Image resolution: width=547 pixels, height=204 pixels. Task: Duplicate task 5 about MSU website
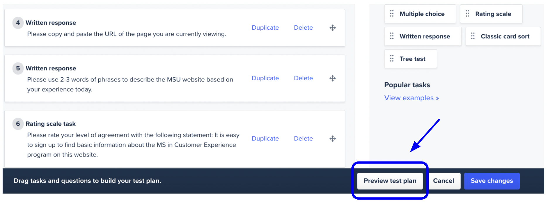[265, 78]
